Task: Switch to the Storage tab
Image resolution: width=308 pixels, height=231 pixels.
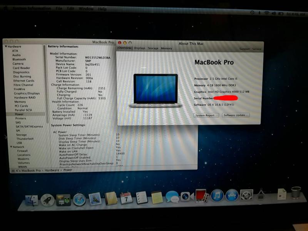Action: [x=153, y=48]
